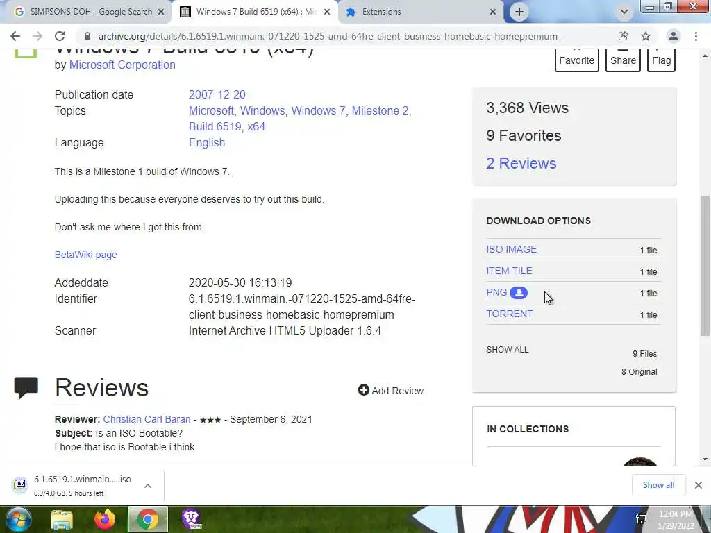The height and width of the screenshot is (533, 711).
Task: Click the Add Review plus icon
Action: click(364, 390)
